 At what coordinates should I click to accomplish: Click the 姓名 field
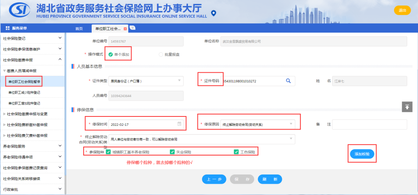[x=370, y=81]
